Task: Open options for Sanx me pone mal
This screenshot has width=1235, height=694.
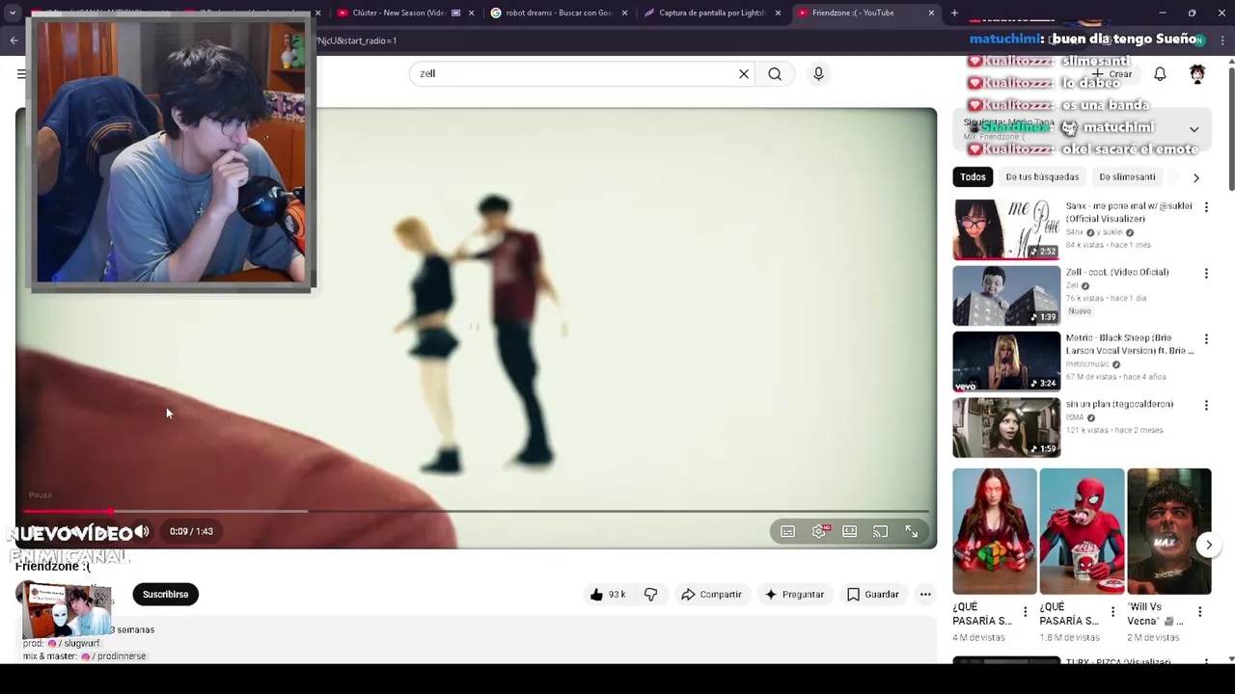Action: pos(1206,207)
